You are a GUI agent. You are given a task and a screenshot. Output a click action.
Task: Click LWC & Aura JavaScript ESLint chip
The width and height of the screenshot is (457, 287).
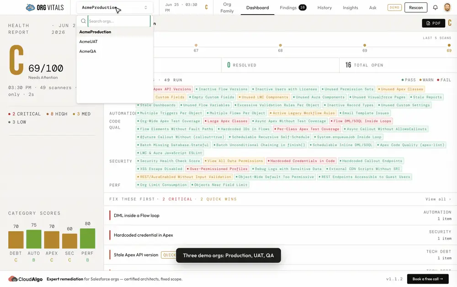[x=170, y=153]
